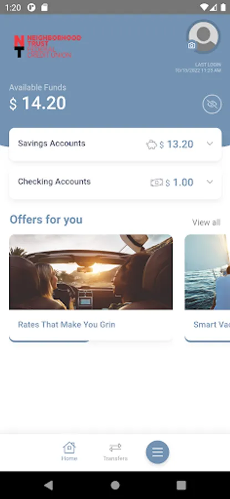Screen dimensions: 230x499
Task: Open the profile avatar picture
Action: (x=203, y=37)
